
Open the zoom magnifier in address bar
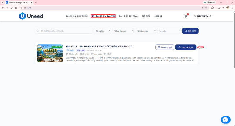(x=202, y=8)
